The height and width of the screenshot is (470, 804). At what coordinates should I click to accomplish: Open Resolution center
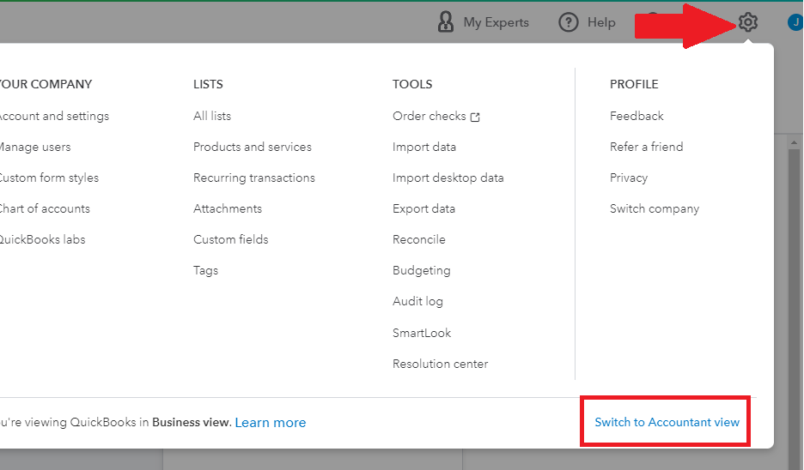(441, 364)
